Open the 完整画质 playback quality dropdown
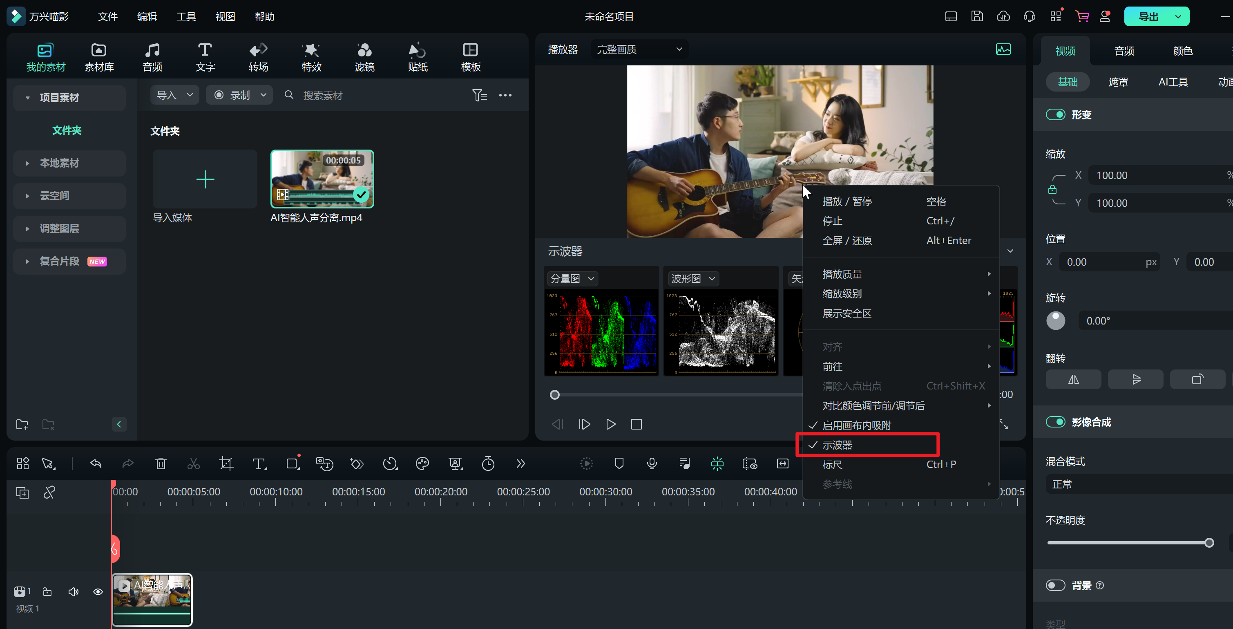This screenshot has width=1233, height=629. 639,49
